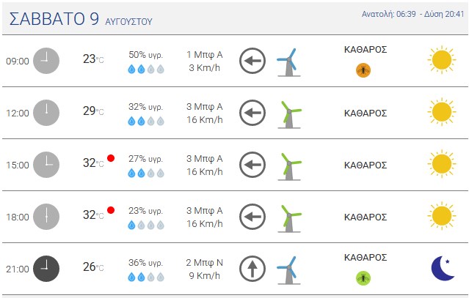Click the sunrise and sunset times text

pos(412,14)
